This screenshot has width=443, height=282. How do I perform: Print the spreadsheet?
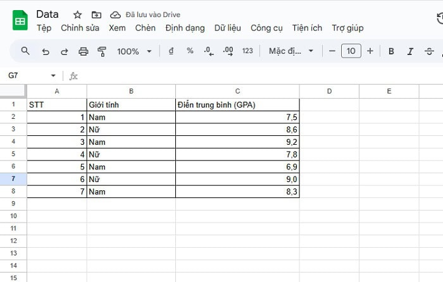coord(83,51)
